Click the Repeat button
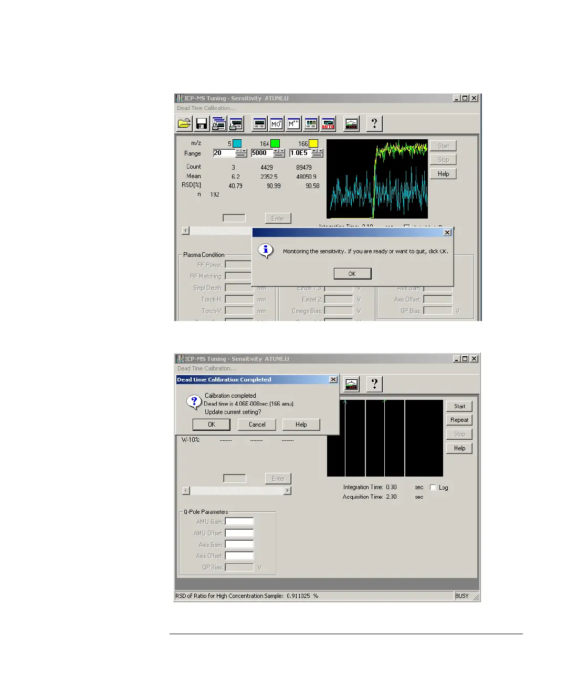 [x=460, y=420]
